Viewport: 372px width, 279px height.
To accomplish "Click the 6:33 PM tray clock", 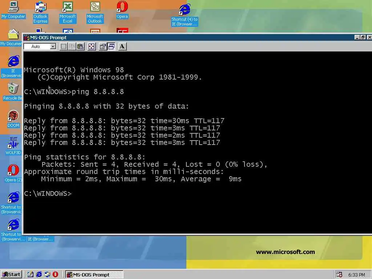I will pyautogui.click(x=357, y=275).
